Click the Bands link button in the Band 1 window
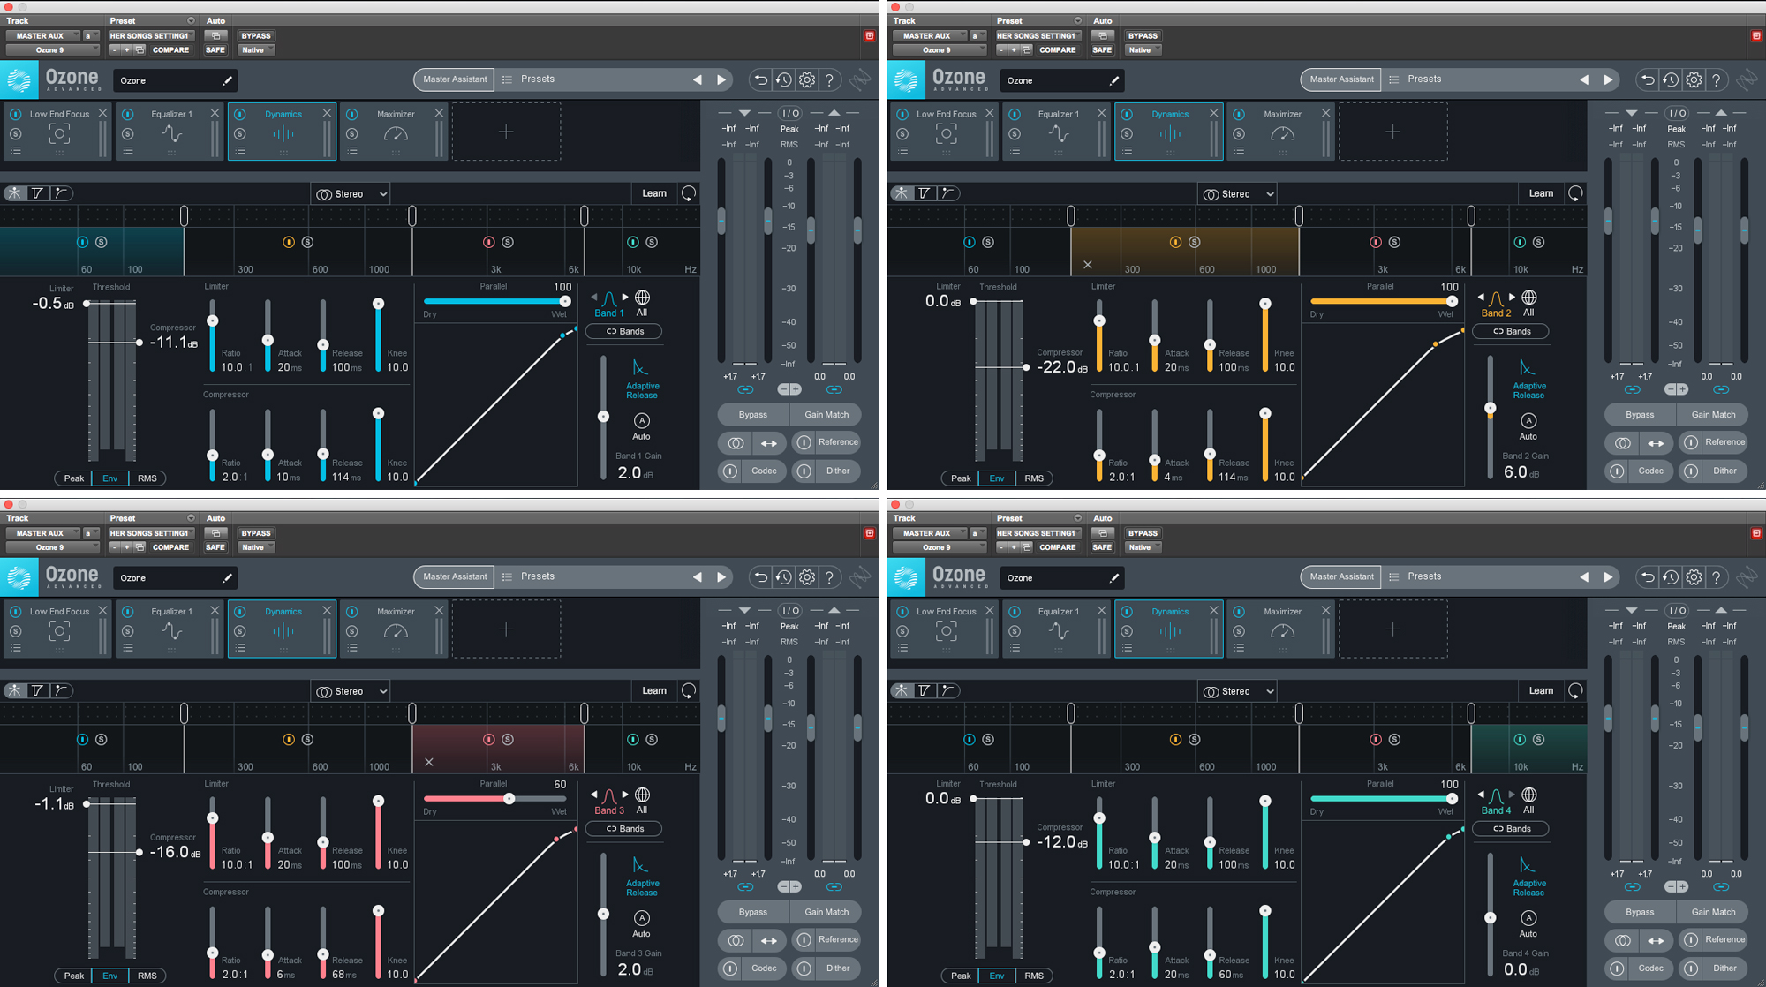The height and width of the screenshot is (987, 1766). click(624, 332)
